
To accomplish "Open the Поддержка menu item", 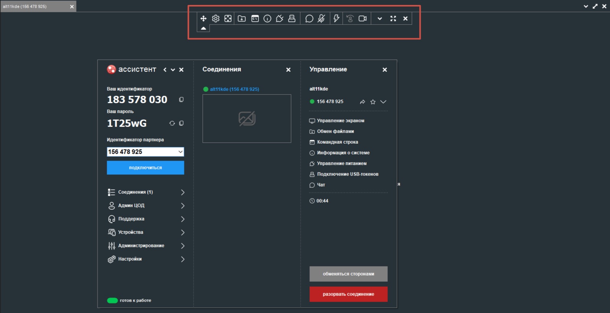I will pyautogui.click(x=146, y=219).
